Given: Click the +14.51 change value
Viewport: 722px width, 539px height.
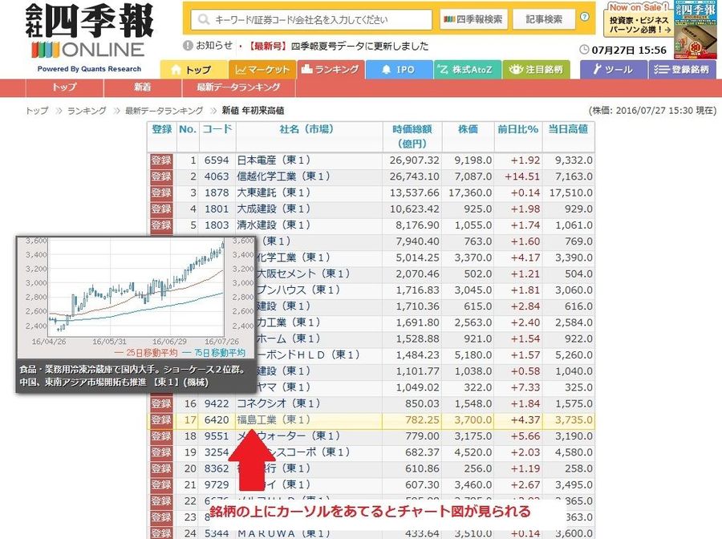Looking at the screenshot, I should 522,176.
